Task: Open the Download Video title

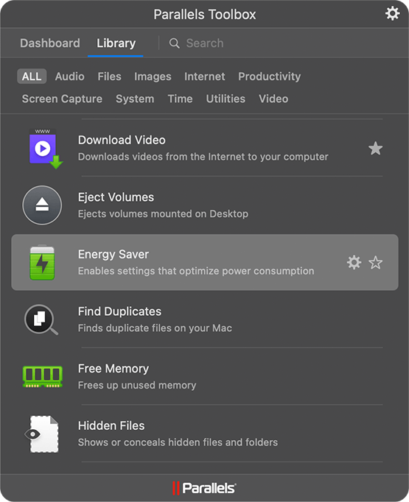Action: click(x=122, y=140)
